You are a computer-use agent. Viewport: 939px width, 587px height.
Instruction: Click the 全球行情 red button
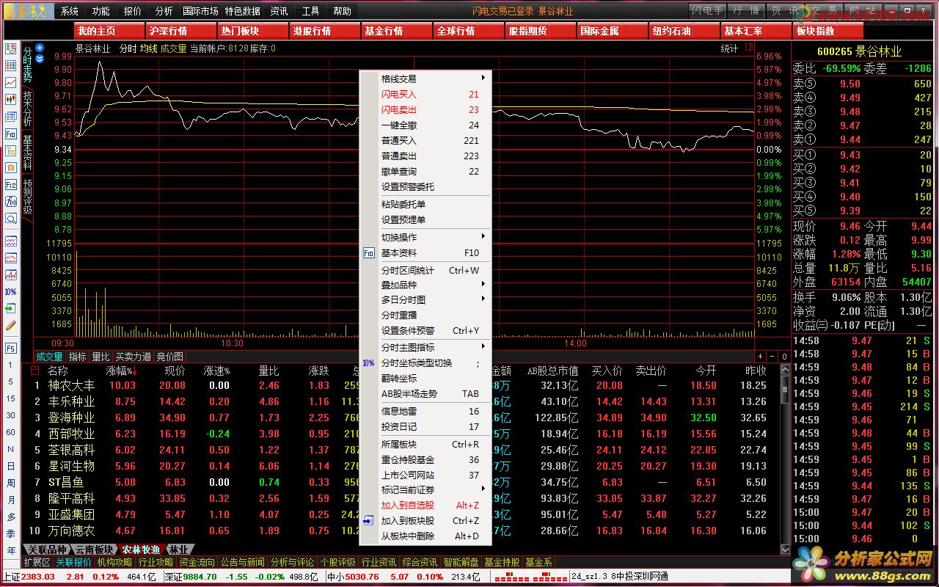click(469, 31)
